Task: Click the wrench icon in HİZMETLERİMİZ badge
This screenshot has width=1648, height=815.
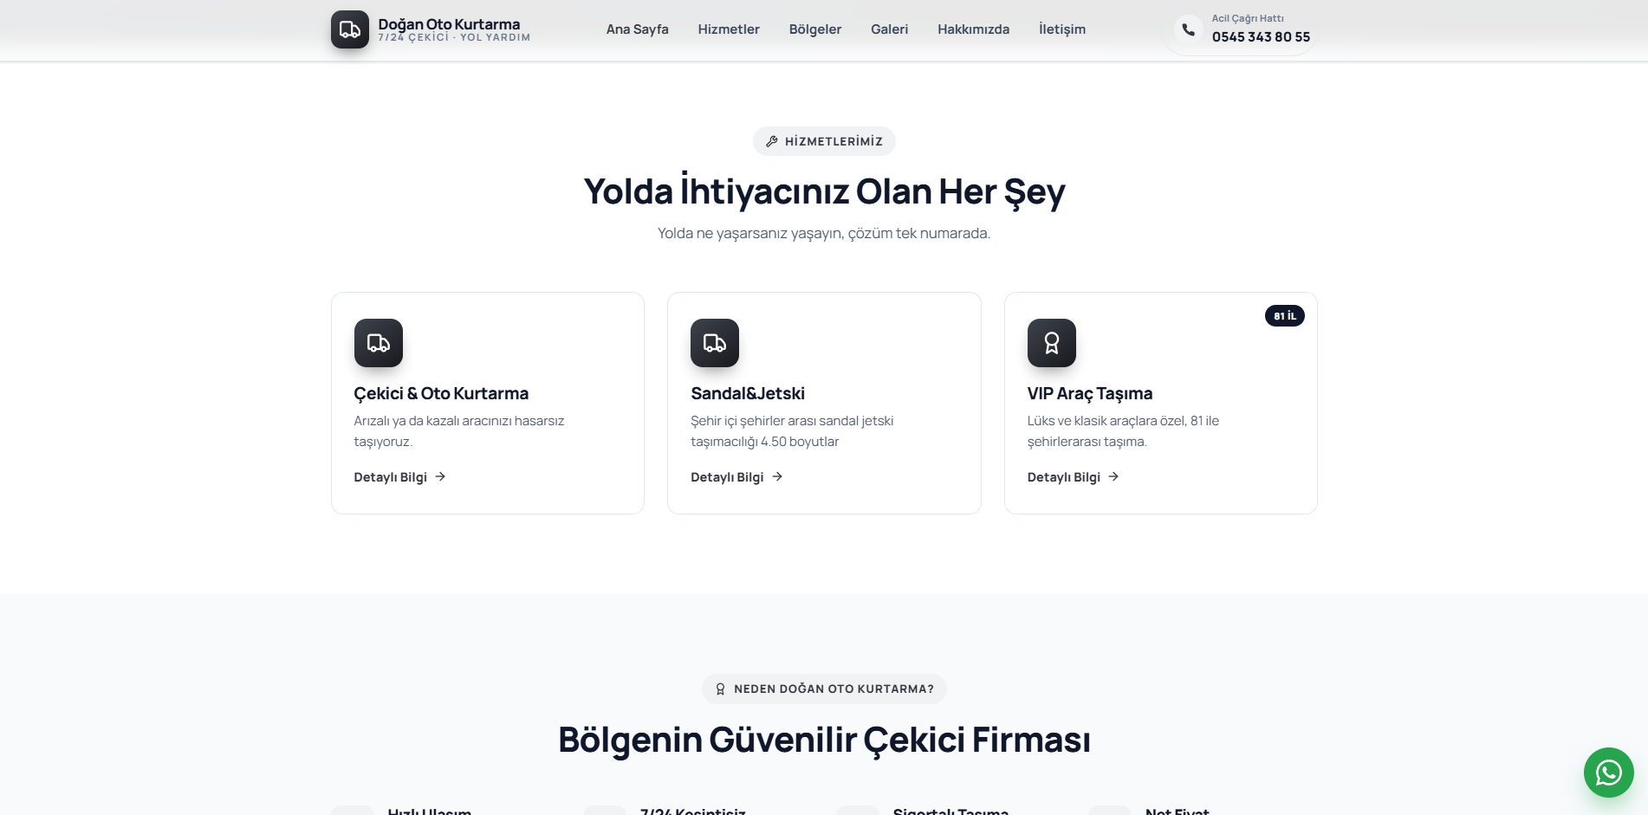Action: click(x=772, y=141)
